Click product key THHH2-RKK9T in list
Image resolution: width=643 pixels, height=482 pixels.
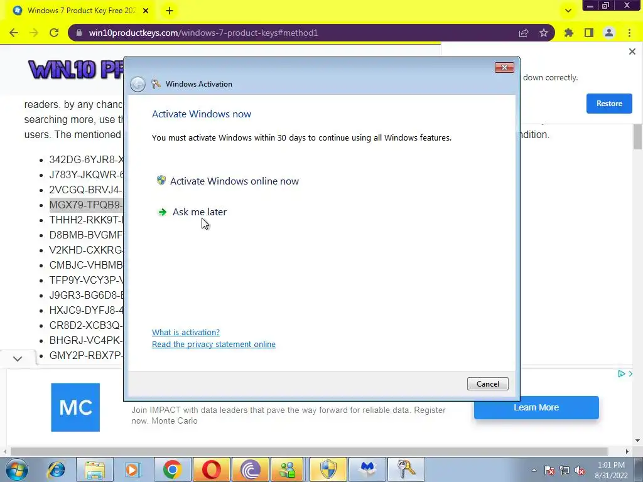point(86,220)
